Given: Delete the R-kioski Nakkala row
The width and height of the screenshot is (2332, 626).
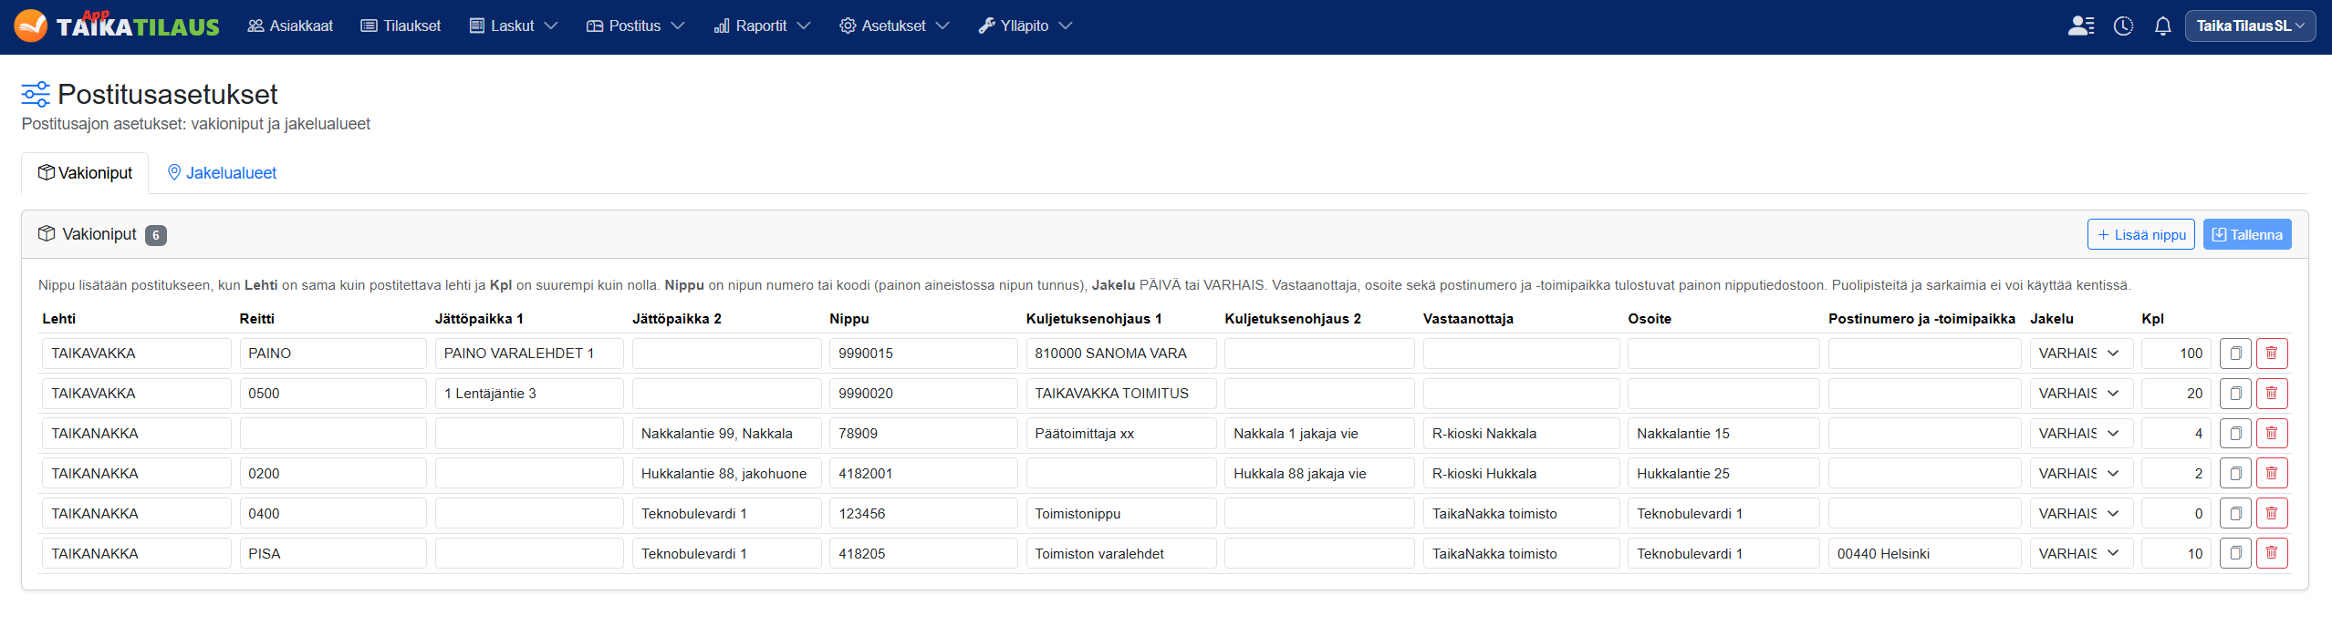Looking at the screenshot, I should pos(2272,434).
